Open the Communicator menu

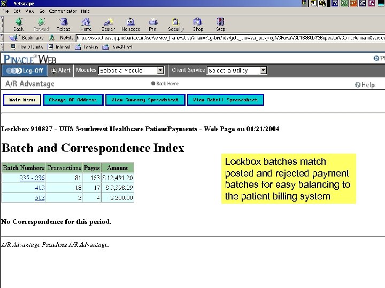[x=63, y=11]
